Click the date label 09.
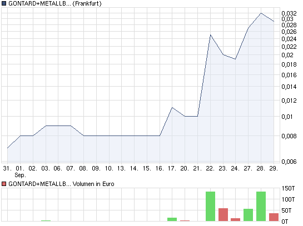Viewport: 303px width, 226px height. point(96,168)
